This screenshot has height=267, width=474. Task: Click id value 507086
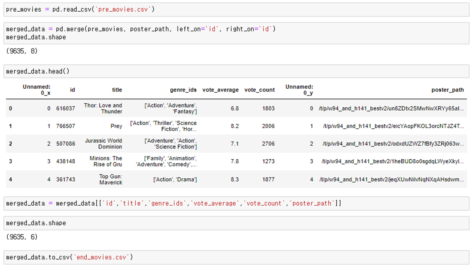point(66,144)
